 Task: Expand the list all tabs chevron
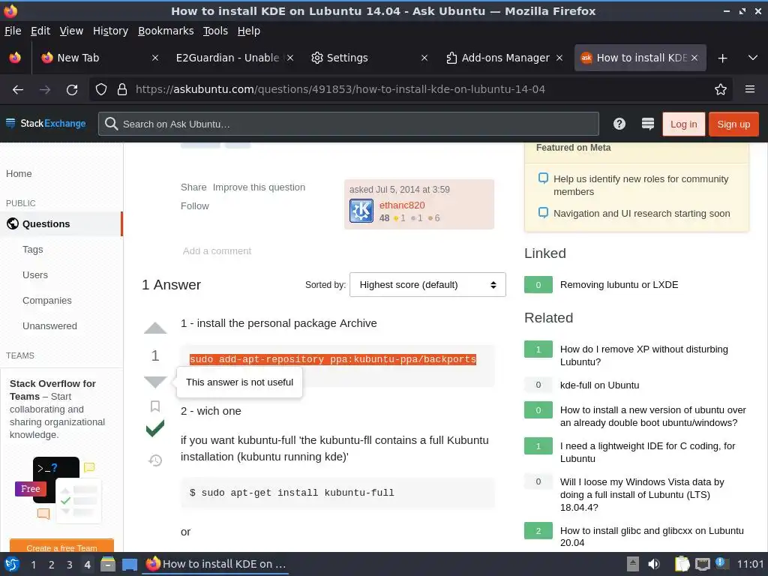(x=753, y=58)
